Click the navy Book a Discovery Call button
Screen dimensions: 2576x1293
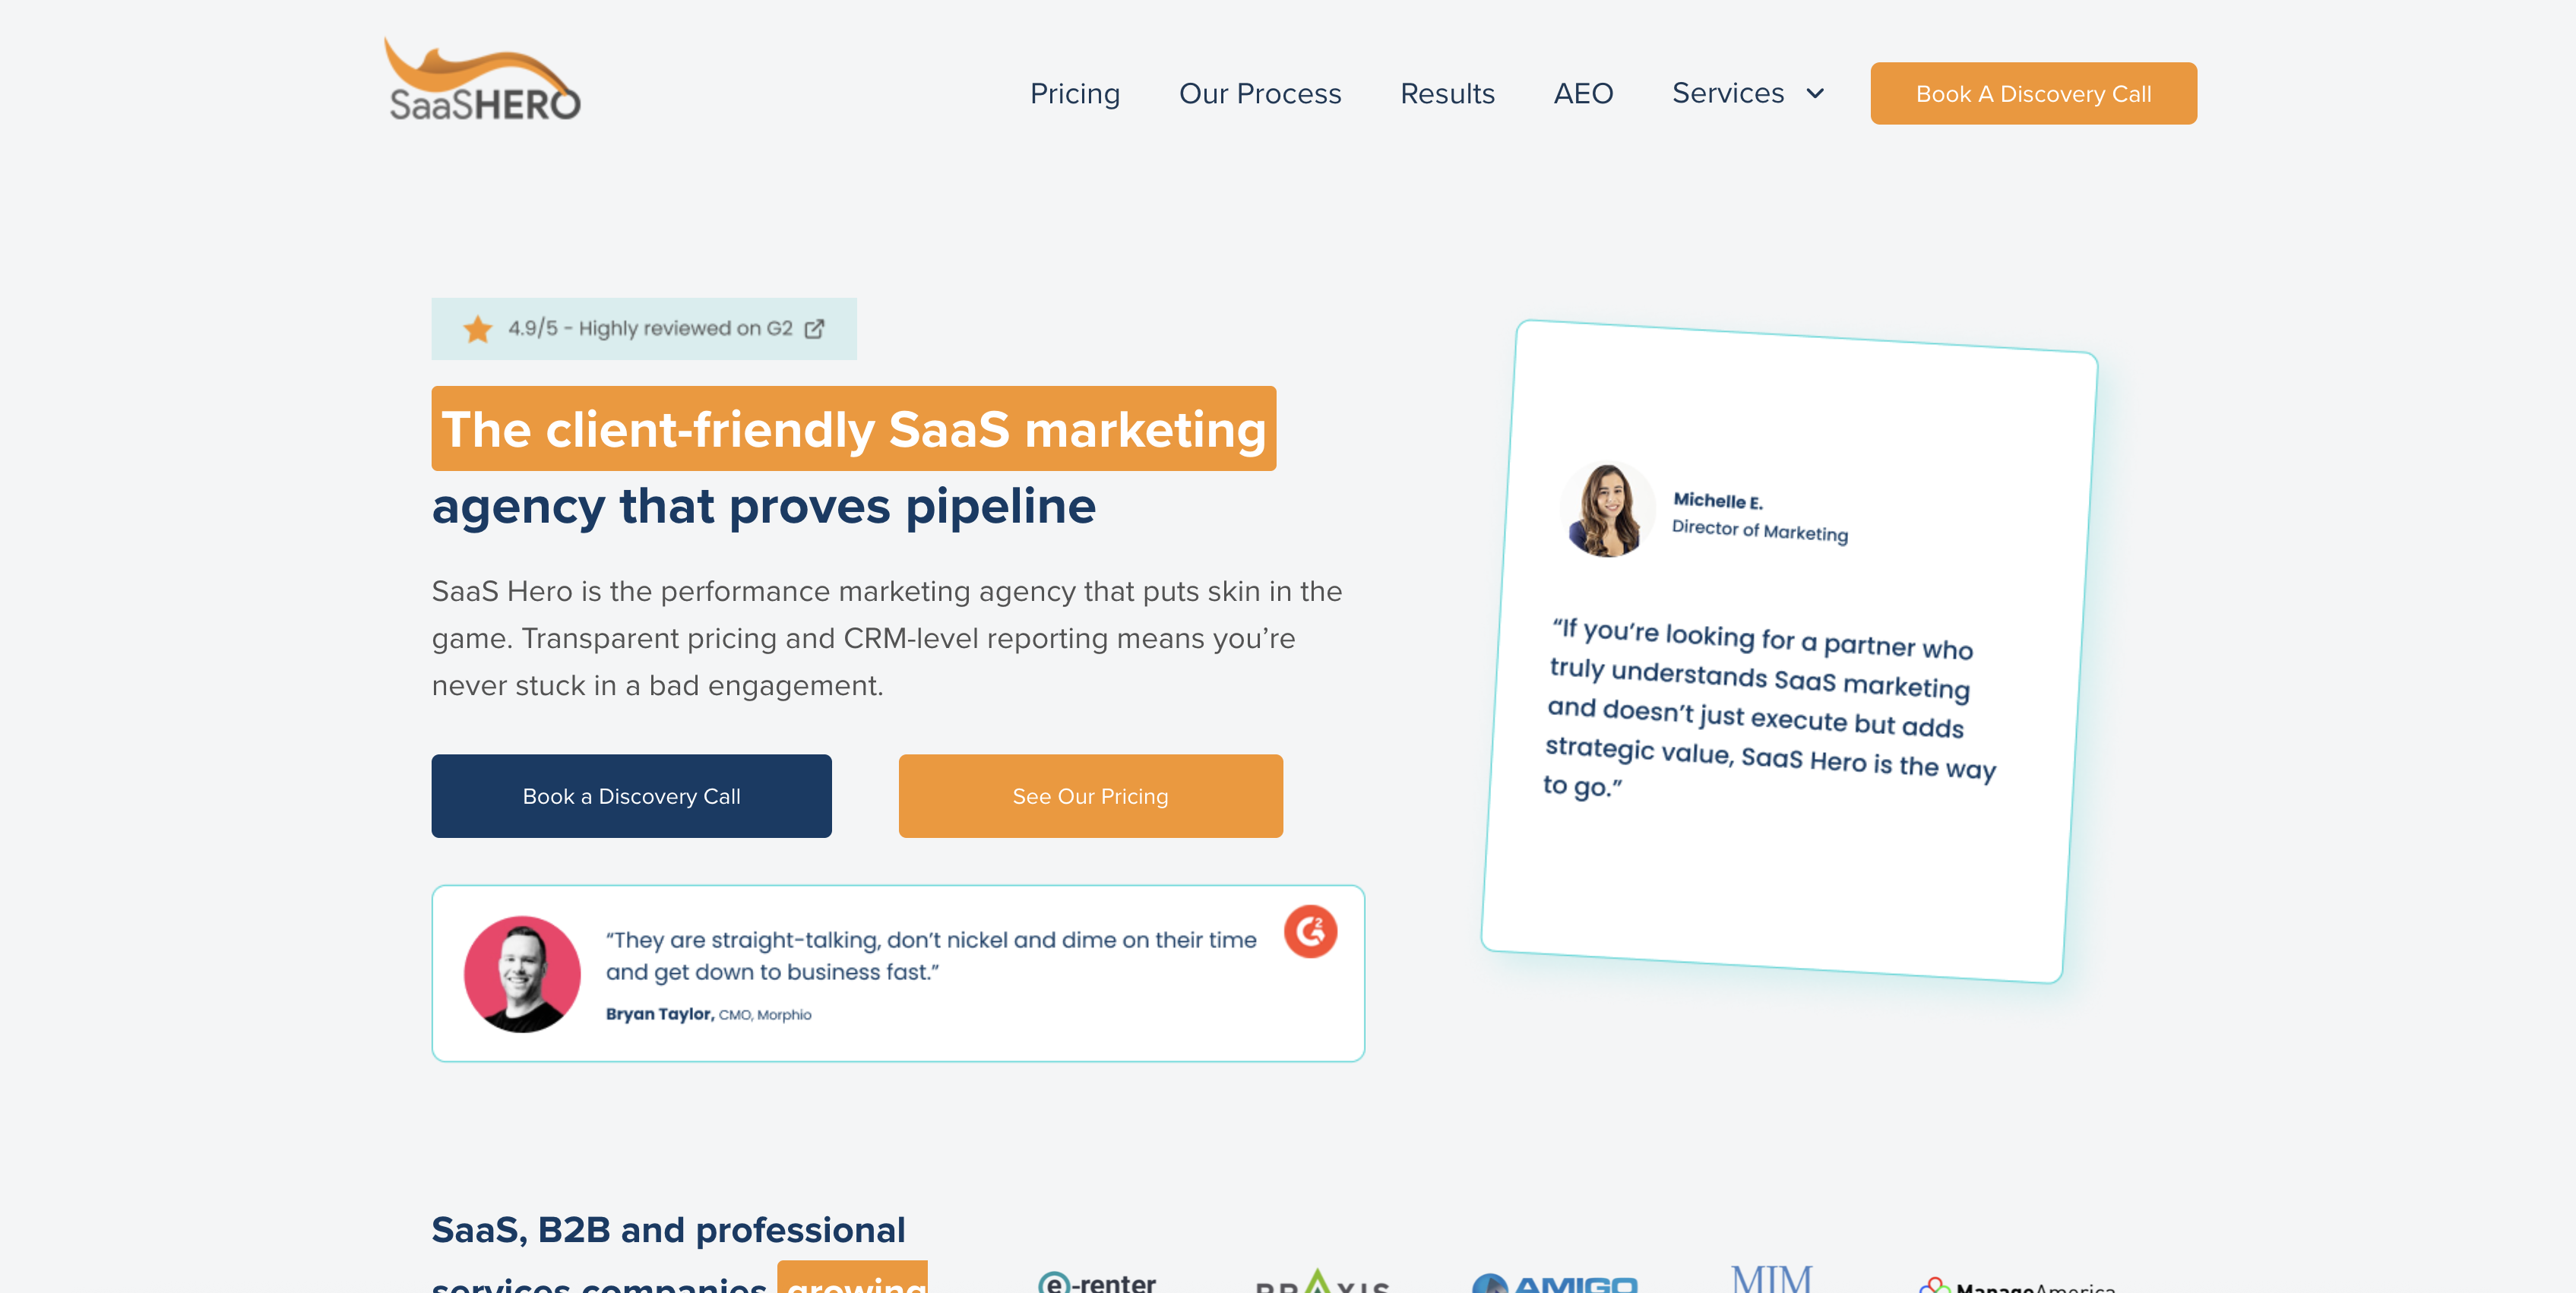631,796
